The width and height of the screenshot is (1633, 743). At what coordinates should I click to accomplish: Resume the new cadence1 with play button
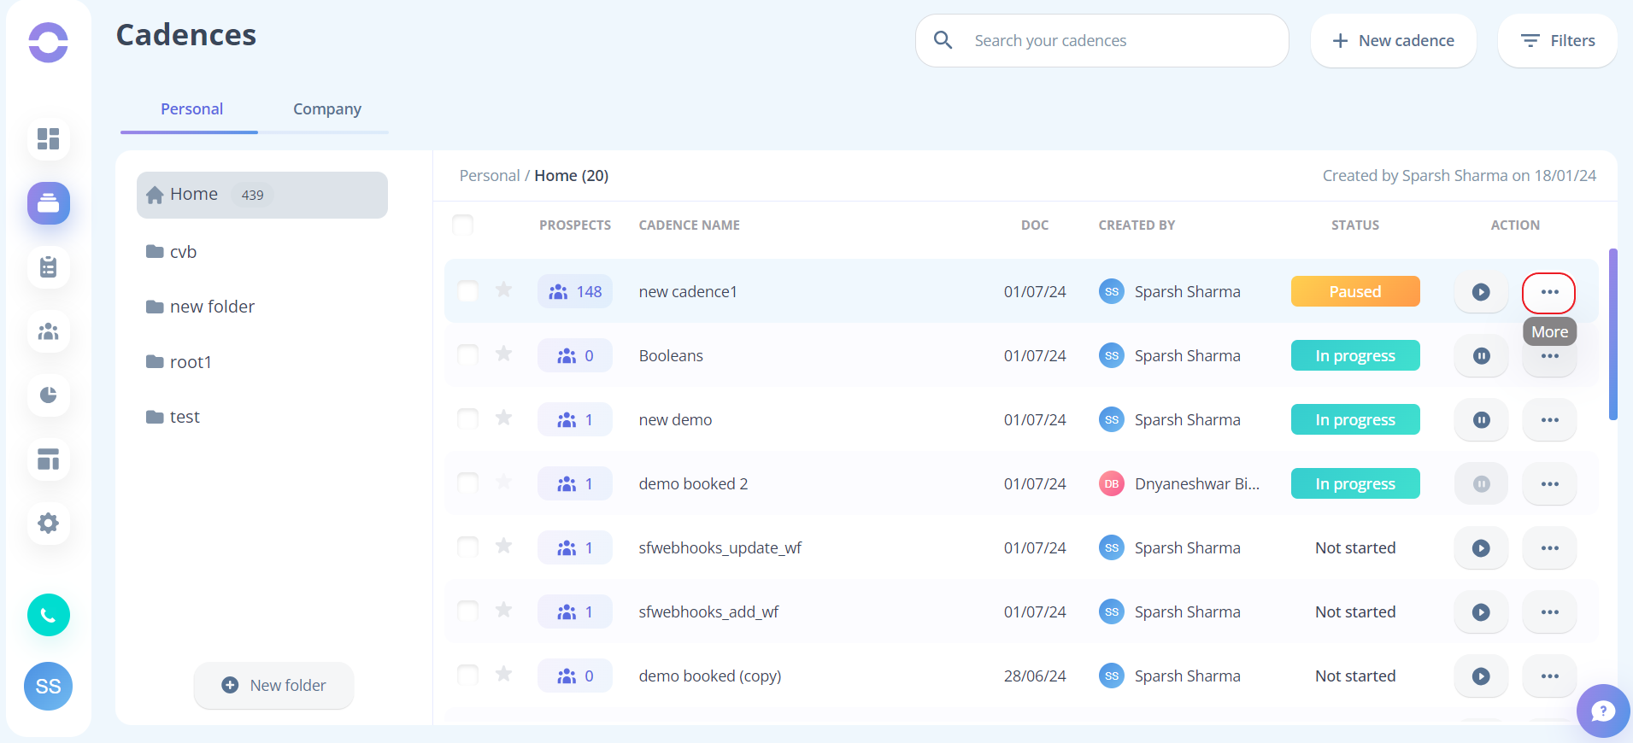click(x=1481, y=292)
